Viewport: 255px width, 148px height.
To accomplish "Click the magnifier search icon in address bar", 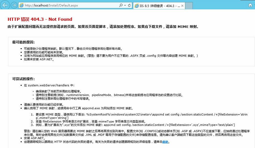I will tap(121, 5).
